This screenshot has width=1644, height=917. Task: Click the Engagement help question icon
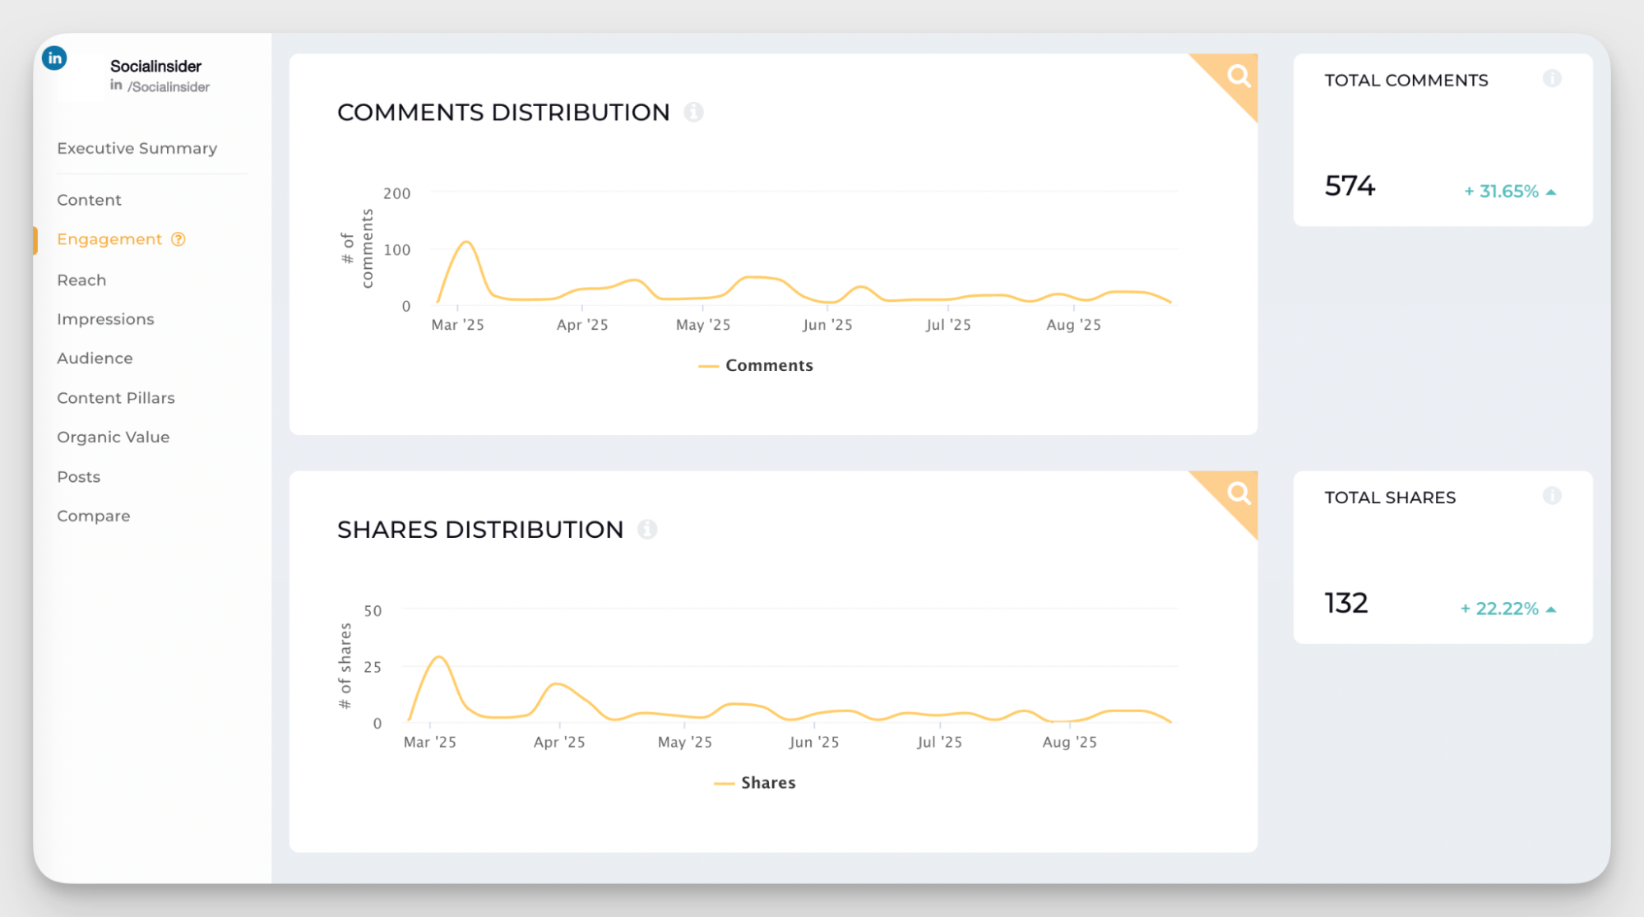tap(178, 239)
